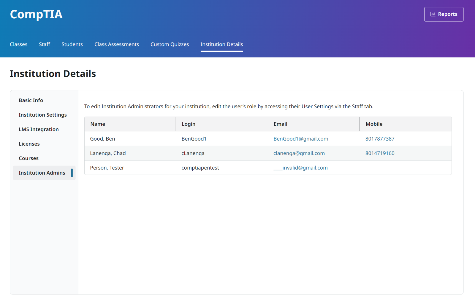The image size is (475, 298).
Task: Click the CompTIA logo
Action: (x=36, y=15)
